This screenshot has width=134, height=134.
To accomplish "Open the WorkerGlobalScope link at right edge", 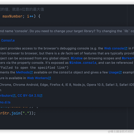I will point(128,58).
